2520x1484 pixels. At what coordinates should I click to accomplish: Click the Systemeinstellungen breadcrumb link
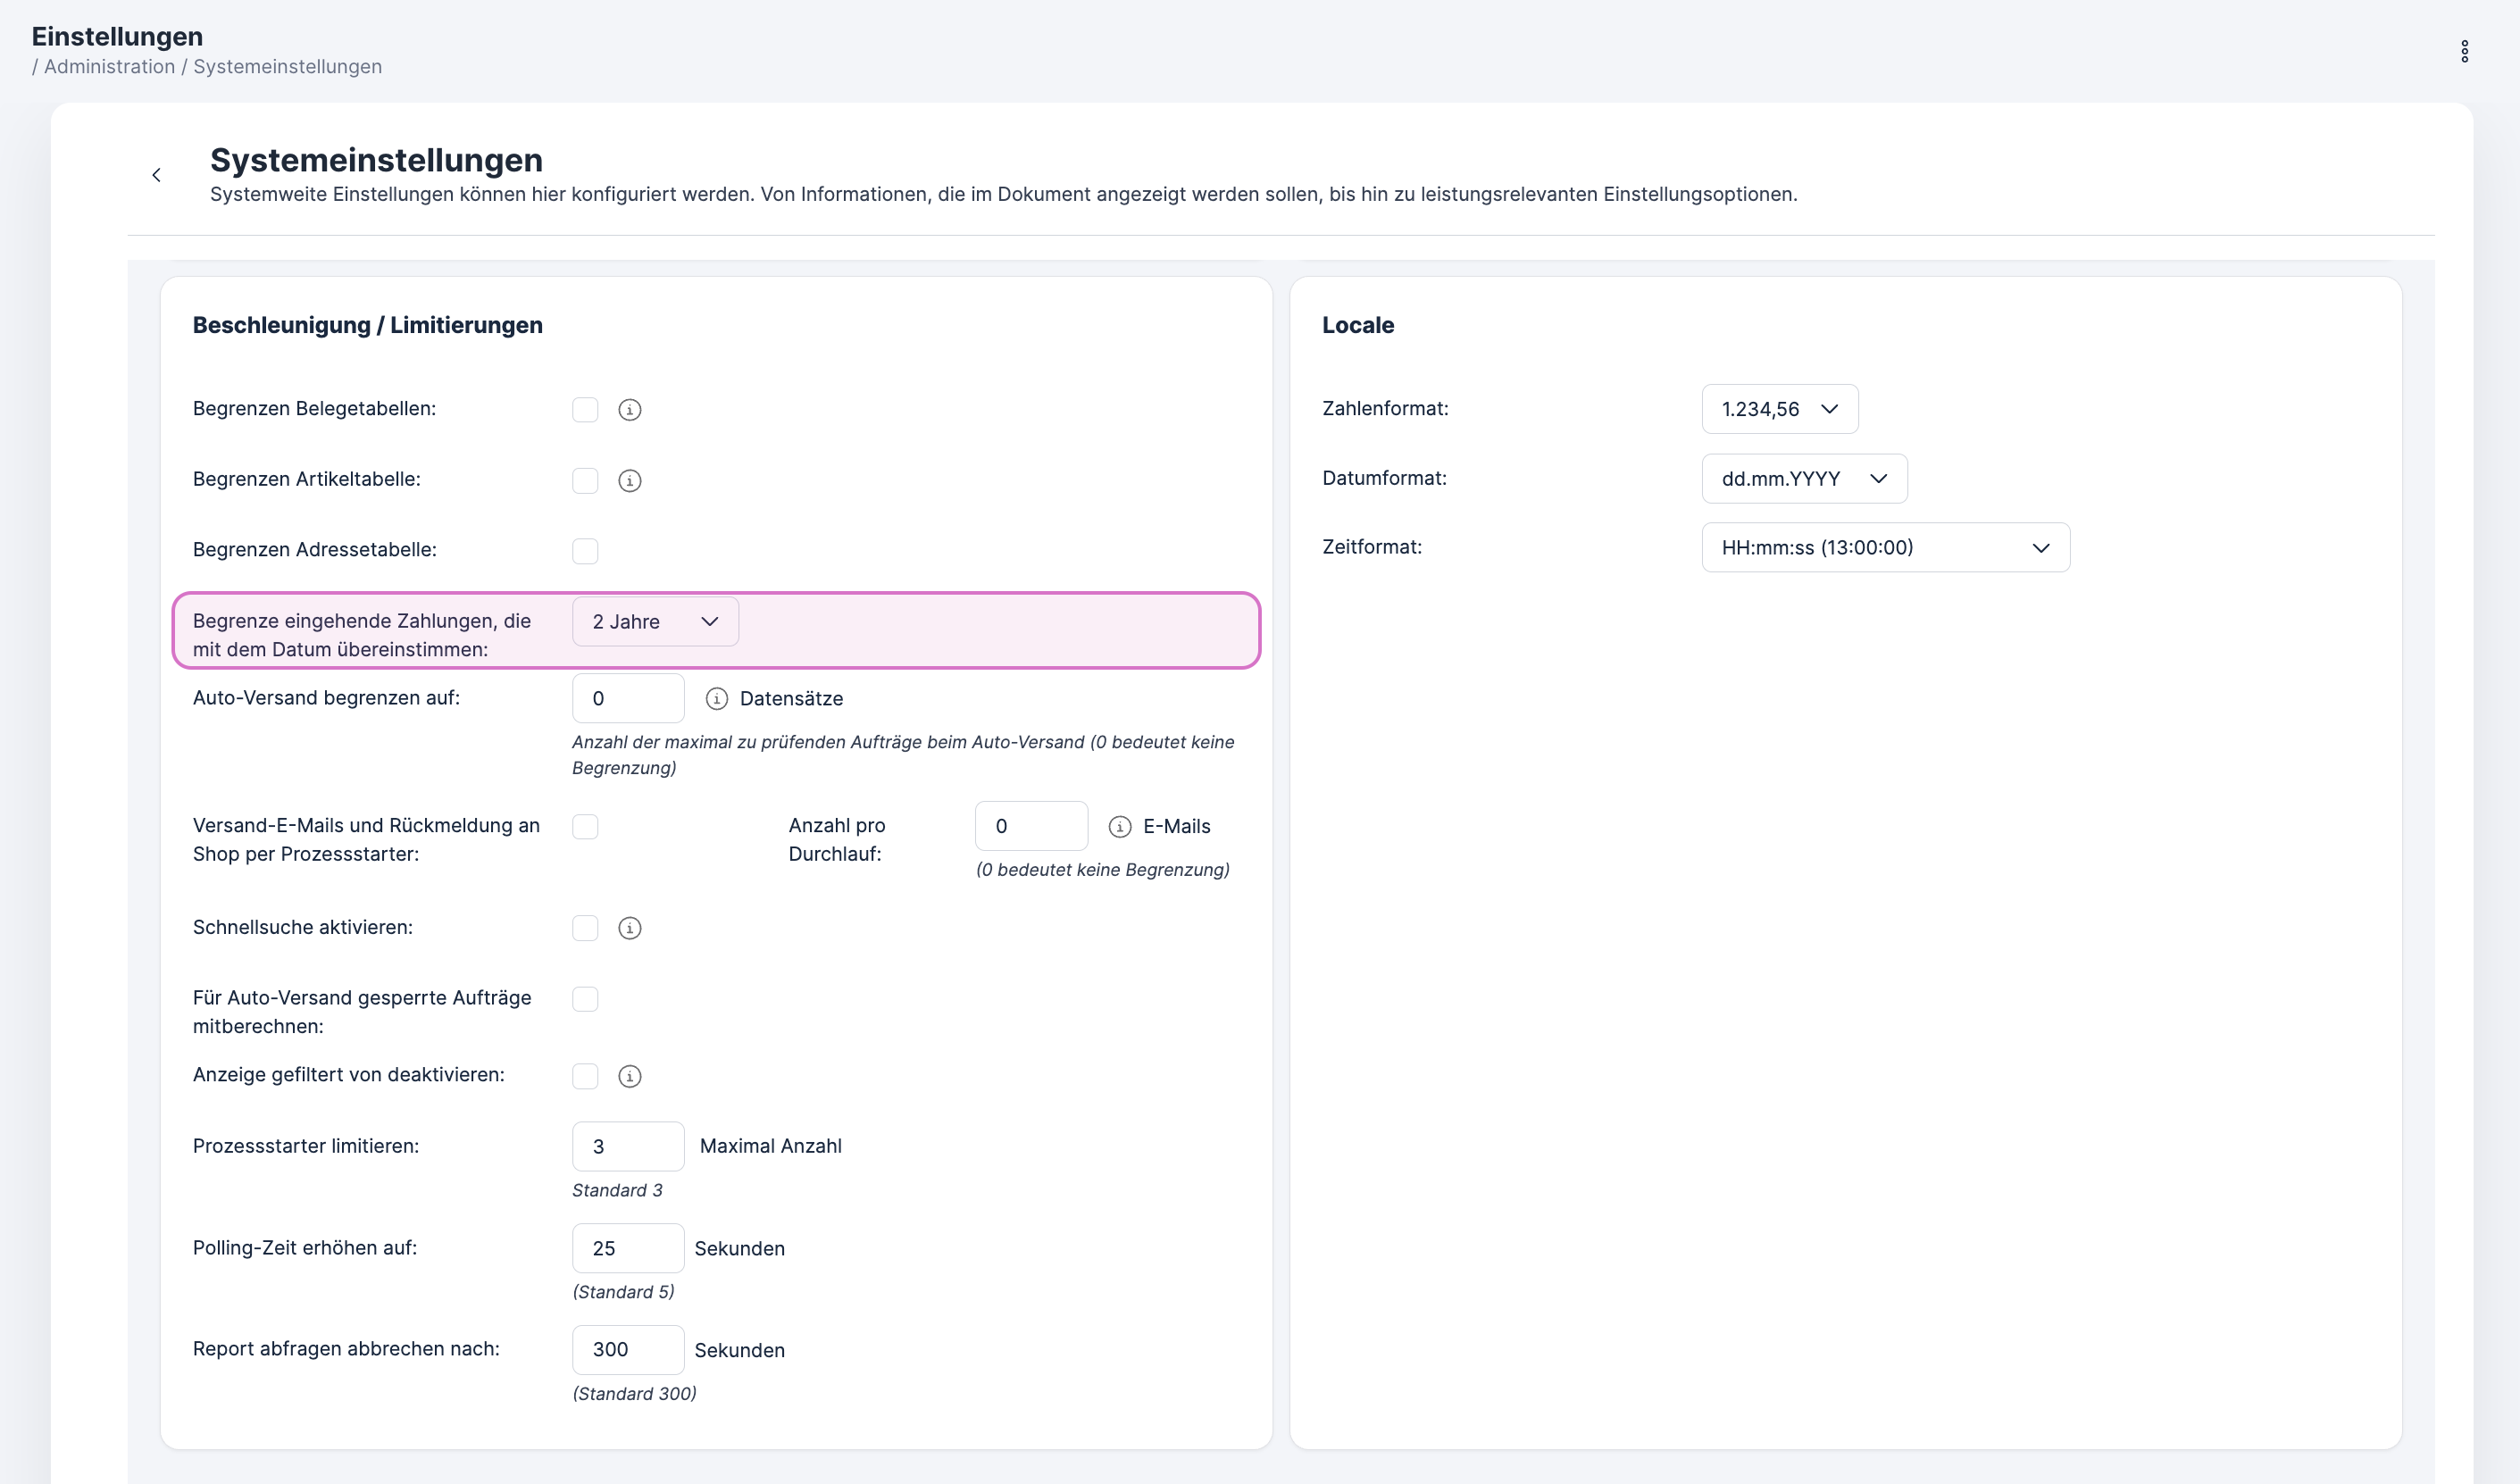287,67
